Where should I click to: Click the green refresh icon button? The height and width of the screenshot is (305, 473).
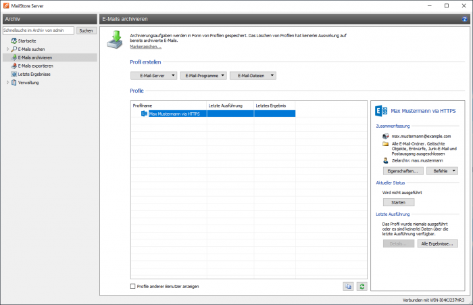pos(362,286)
